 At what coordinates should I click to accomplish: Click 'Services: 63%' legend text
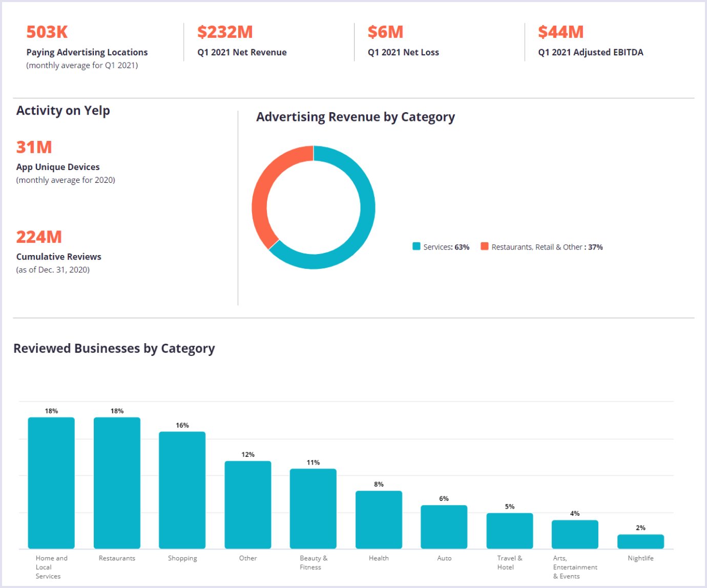[x=446, y=247]
